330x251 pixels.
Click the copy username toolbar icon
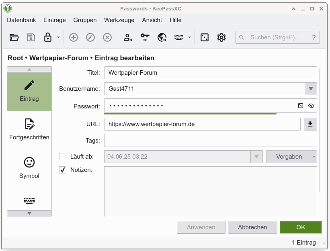click(x=128, y=37)
